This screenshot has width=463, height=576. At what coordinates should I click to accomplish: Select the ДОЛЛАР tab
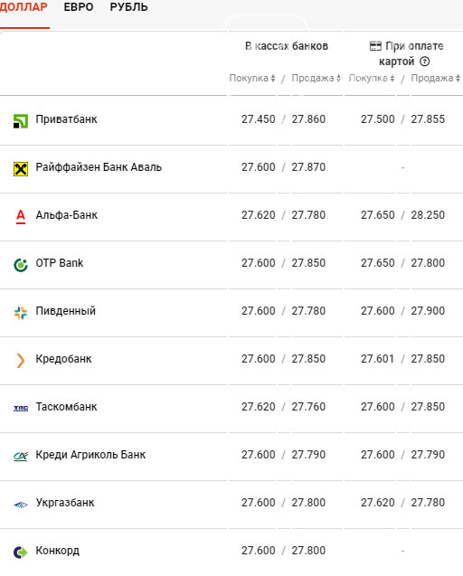pyautogui.click(x=24, y=7)
